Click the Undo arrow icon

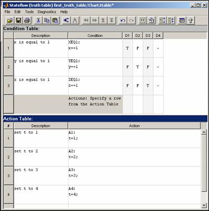pos(123,20)
